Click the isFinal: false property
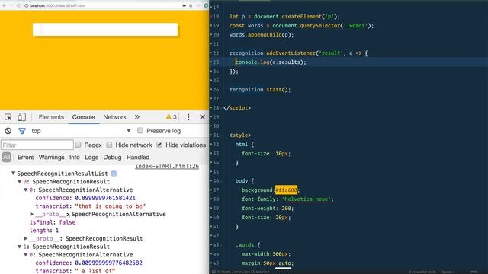Image resolution: width=488 pixels, height=274 pixels. point(53,222)
